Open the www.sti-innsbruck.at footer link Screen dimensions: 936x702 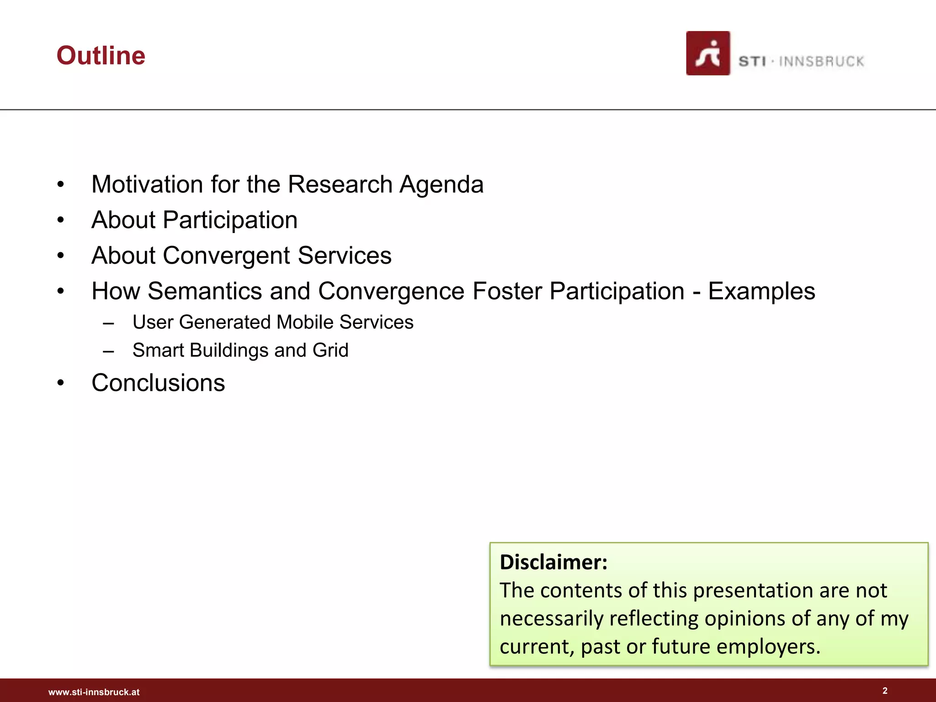94,692
